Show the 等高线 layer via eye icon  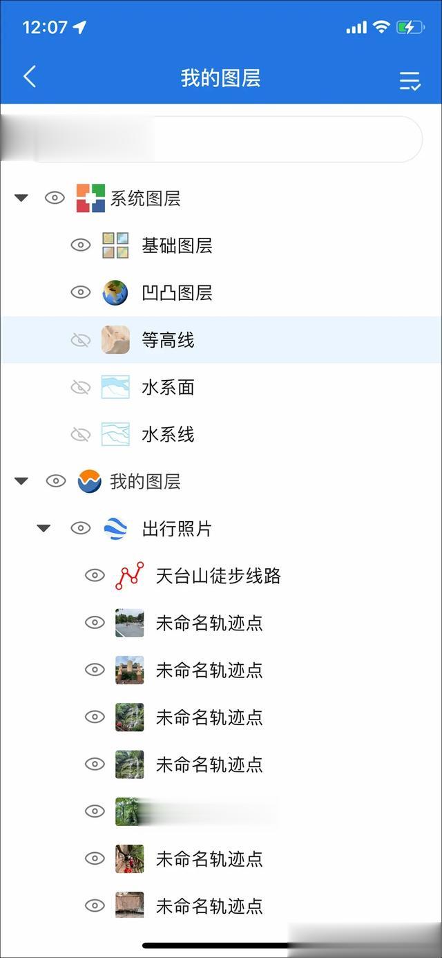point(81,340)
